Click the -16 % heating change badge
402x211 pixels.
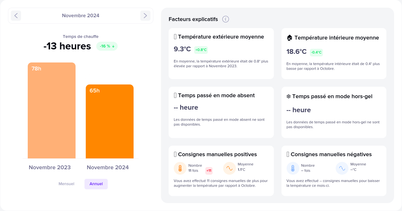pyautogui.click(x=107, y=46)
